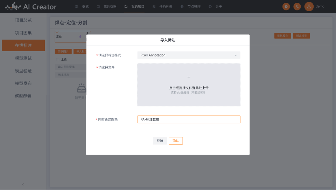Switch to 任务列表 in top navigation

tap(162, 7)
